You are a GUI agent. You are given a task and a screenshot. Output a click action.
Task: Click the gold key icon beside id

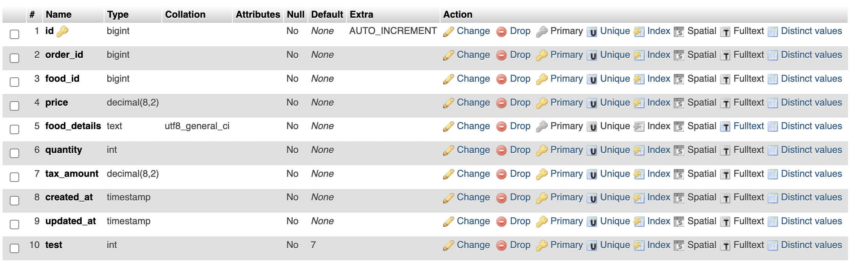pyautogui.click(x=63, y=31)
